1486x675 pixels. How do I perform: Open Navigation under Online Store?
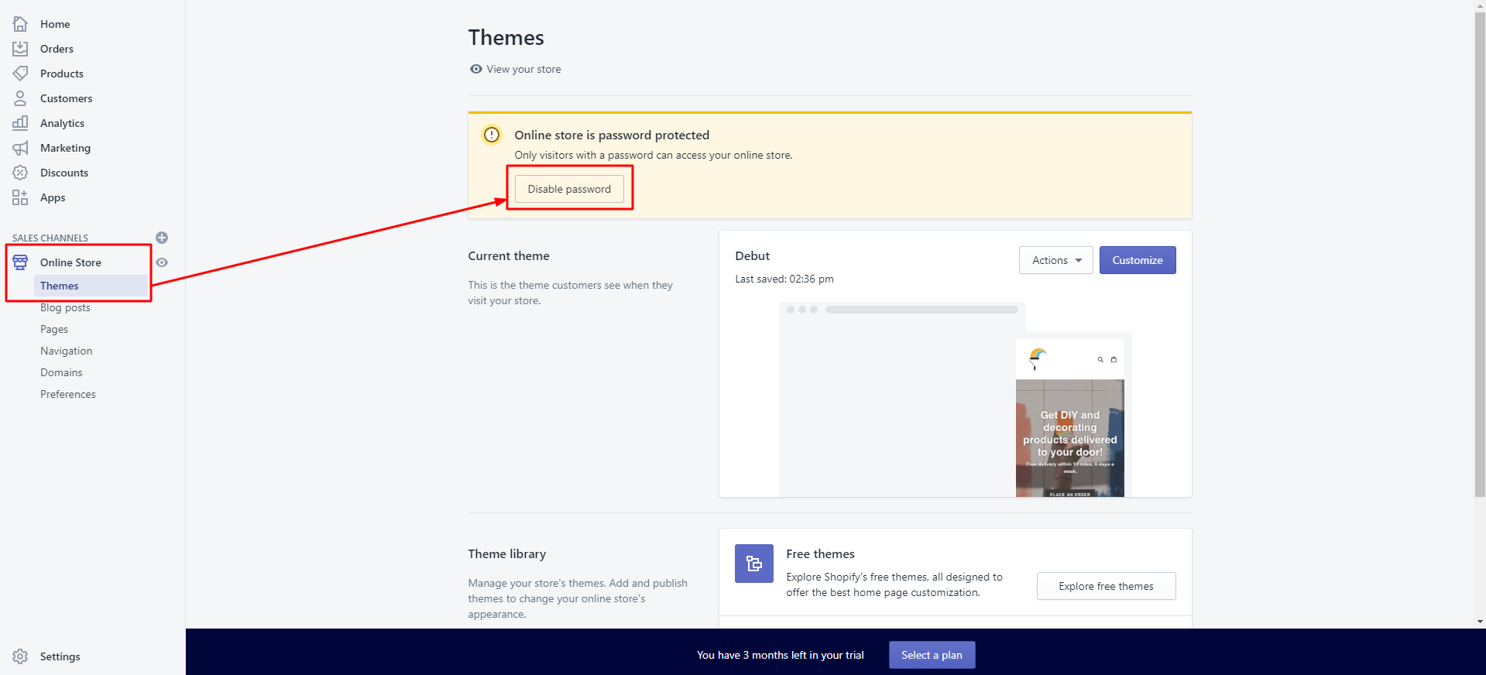(66, 351)
